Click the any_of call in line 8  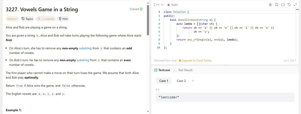click(193, 39)
